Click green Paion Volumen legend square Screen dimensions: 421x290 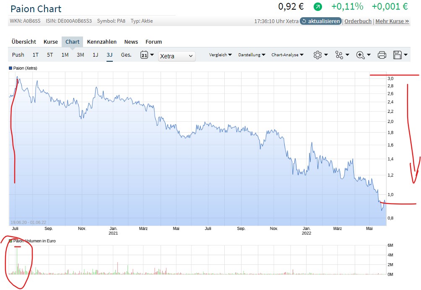tap(10, 241)
